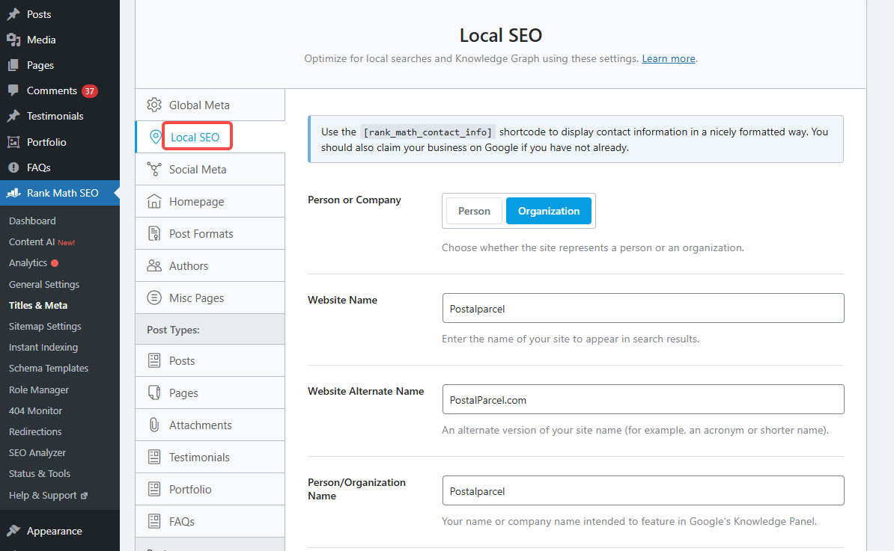894x551 pixels.
Task: Select Organization as the site type
Action: (549, 210)
